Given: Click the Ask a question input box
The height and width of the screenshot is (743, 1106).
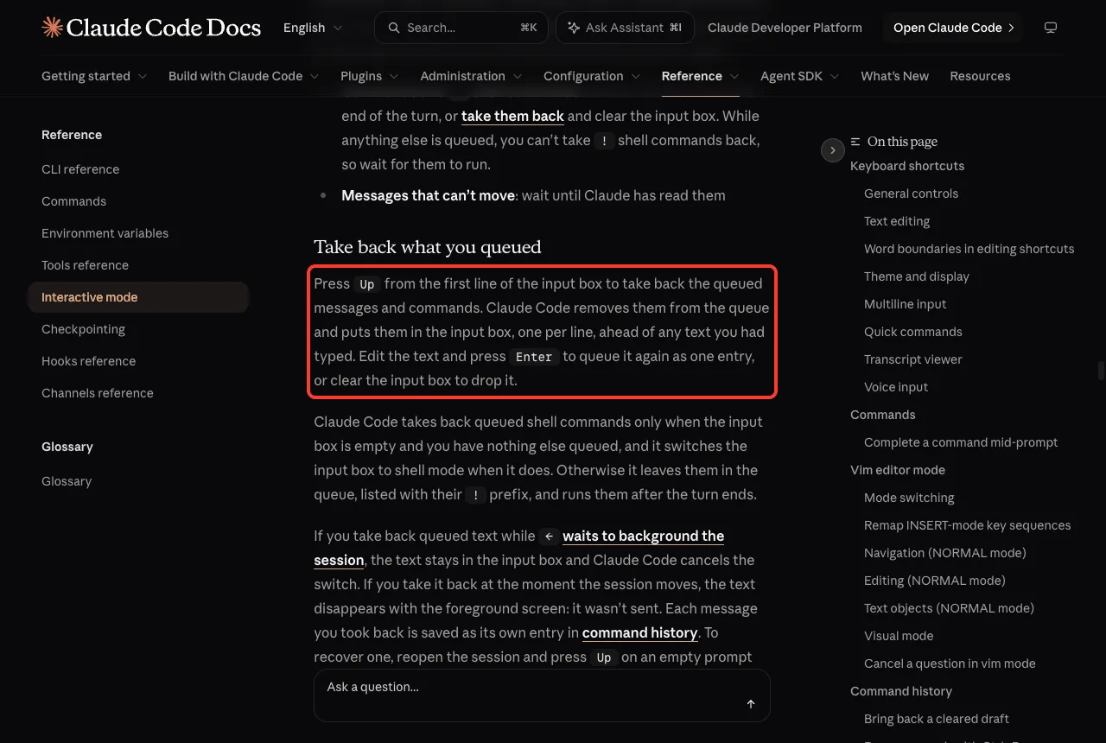Looking at the screenshot, I should pos(542,695).
